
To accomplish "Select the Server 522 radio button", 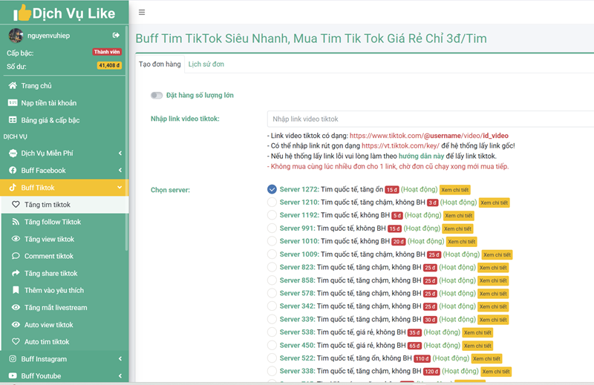I will 272,358.
